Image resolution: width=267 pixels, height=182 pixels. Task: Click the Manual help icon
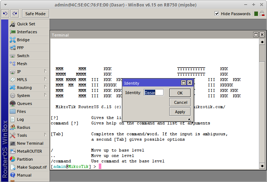(12, 175)
